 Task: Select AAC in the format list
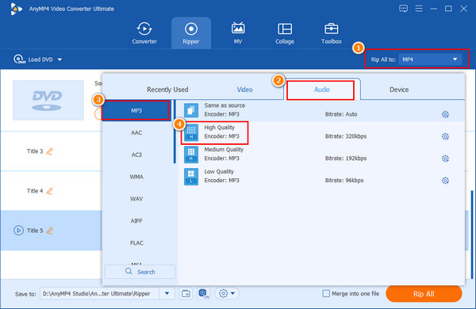pyautogui.click(x=136, y=132)
